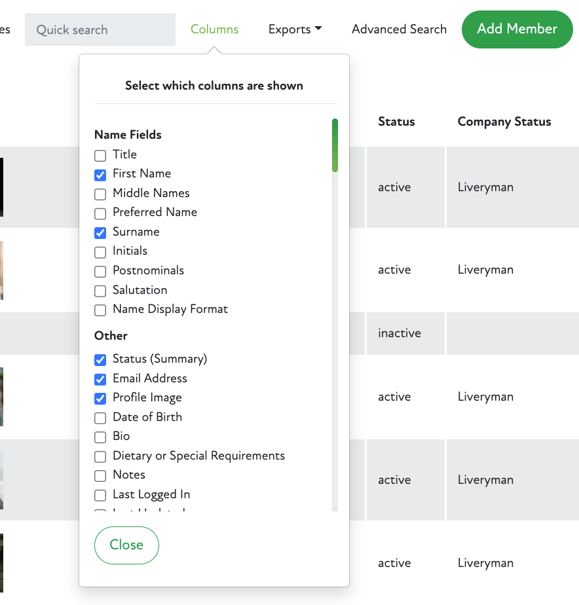Viewport: 579px width, 605px height.
Task: Close the column selection popup
Action: (126, 545)
